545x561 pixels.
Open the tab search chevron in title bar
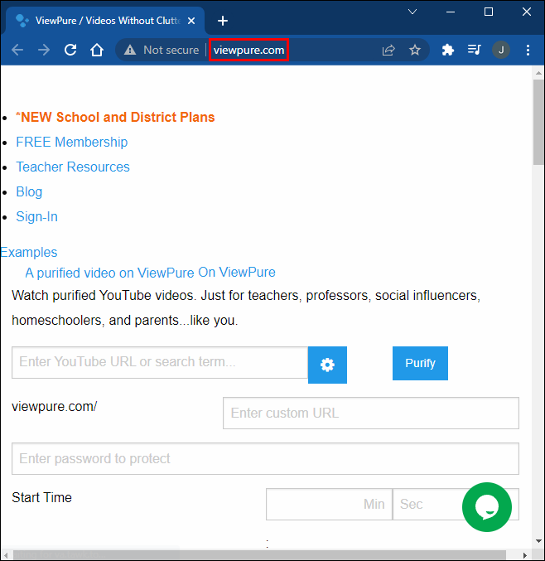(x=412, y=12)
